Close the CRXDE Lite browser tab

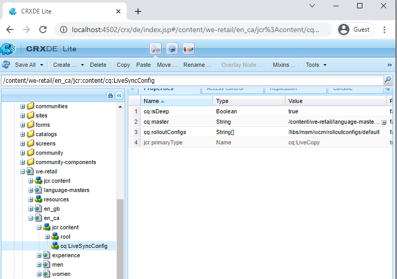118,11
